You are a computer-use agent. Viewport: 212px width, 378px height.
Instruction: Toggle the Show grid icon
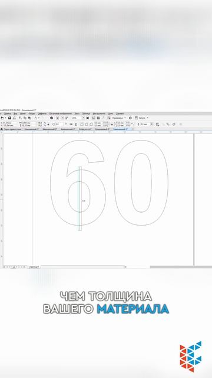pos(98,118)
